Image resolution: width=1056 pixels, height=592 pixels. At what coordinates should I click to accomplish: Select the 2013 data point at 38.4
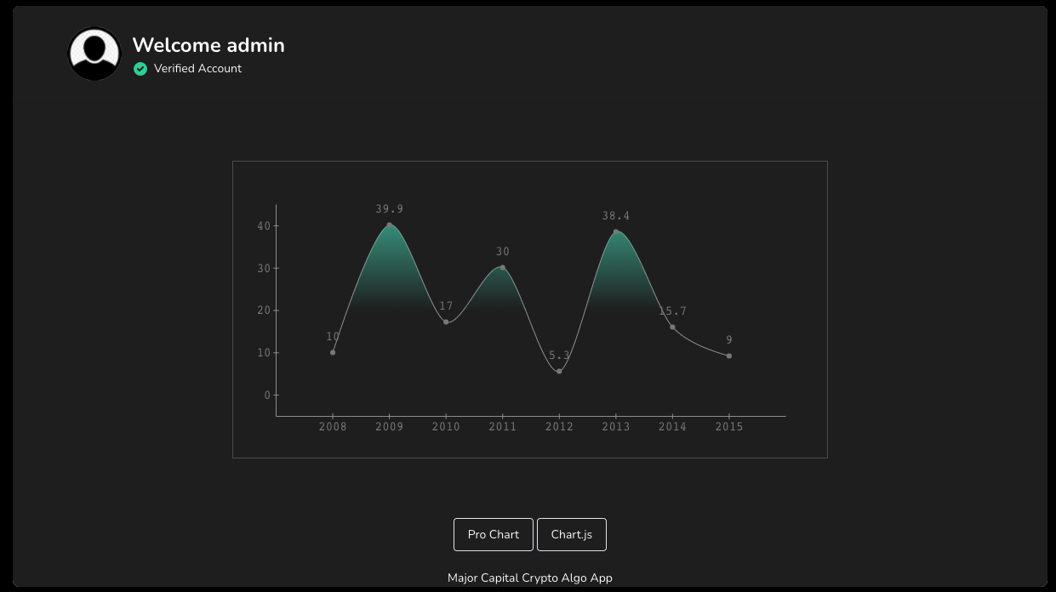coord(616,231)
